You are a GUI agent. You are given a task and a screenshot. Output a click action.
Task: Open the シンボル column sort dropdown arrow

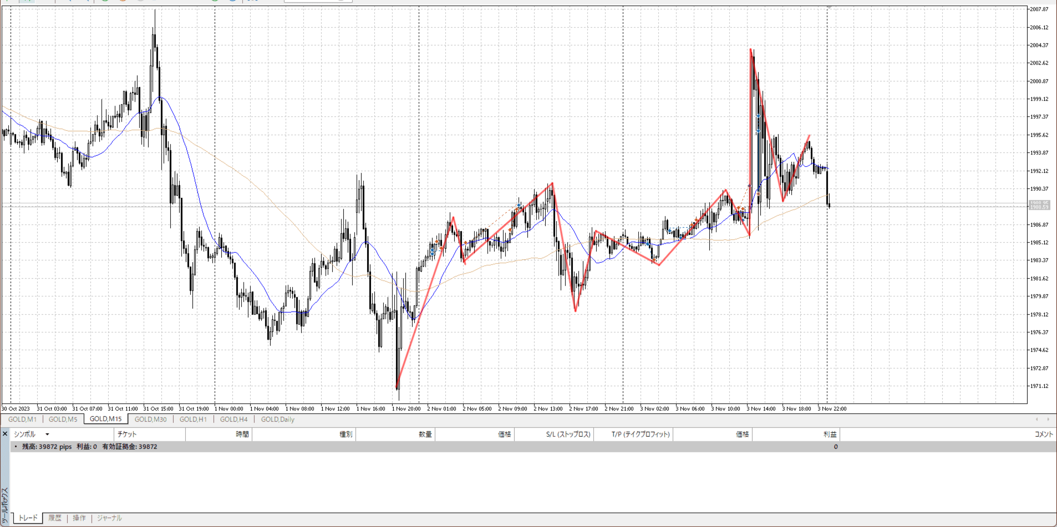point(47,434)
